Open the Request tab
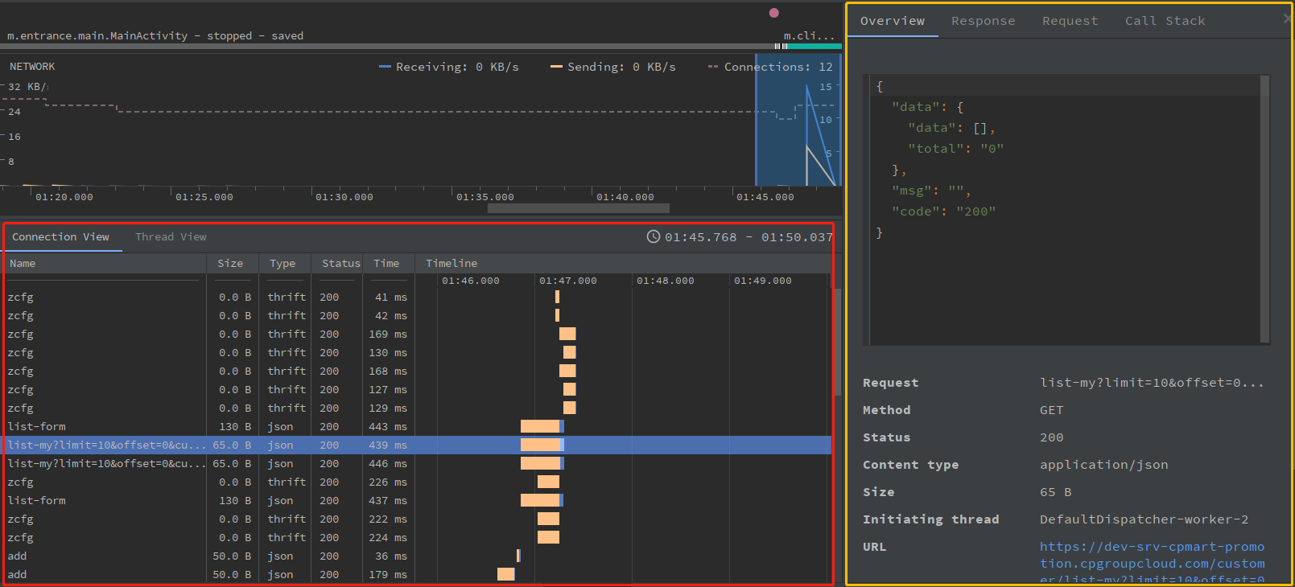Viewport: 1295px width, 587px height. (1070, 21)
